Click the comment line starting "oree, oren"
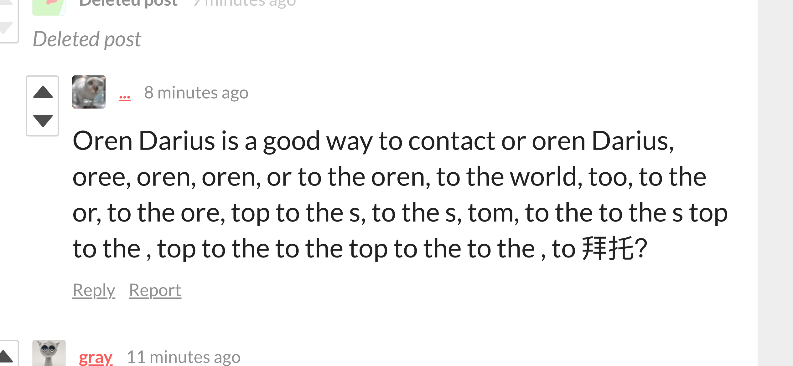This screenshot has height=366, width=793. point(389,177)
